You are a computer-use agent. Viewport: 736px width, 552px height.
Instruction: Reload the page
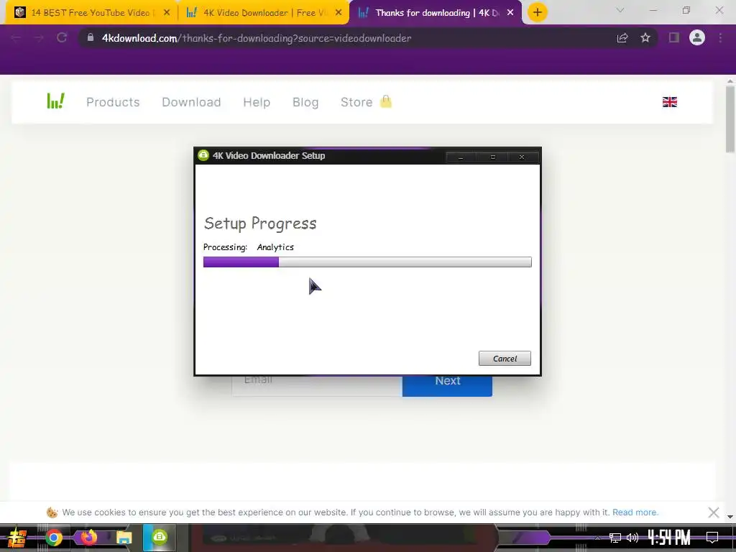[x=62, y=37]
